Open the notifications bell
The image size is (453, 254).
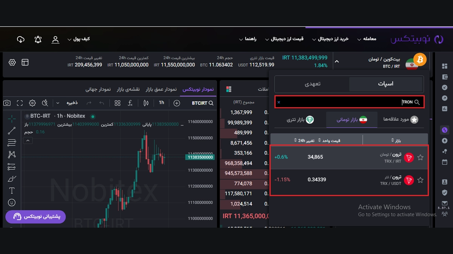point(38,40)
